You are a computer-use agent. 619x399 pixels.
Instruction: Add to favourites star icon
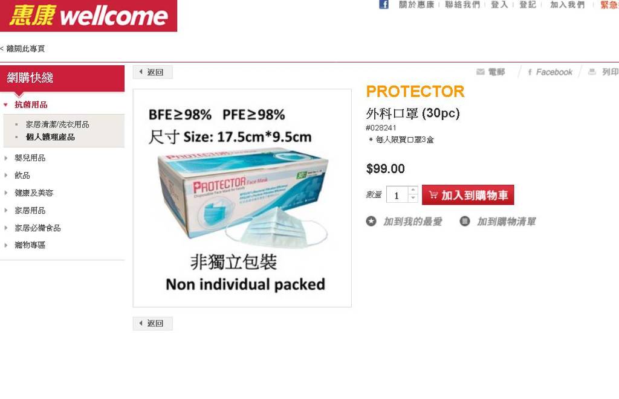click(371, 221)
